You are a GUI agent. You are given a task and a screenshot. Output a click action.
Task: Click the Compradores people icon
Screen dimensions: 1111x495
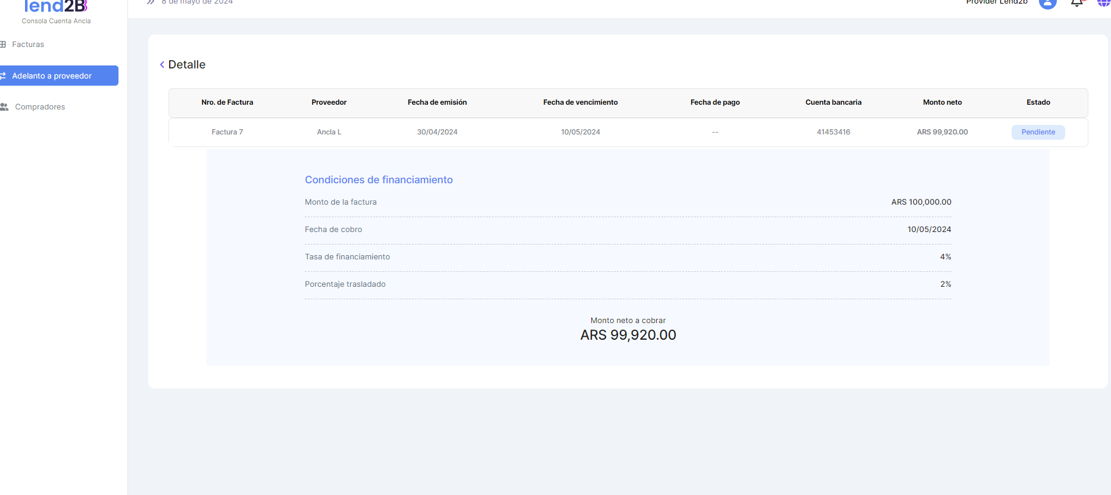(4, 107)
